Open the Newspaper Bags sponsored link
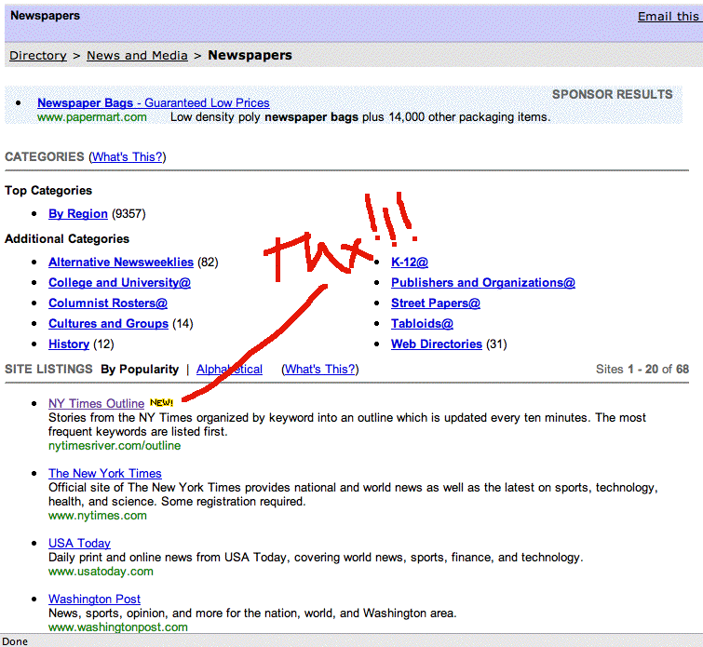Image resolution: width=703 pixels, height=647 pixels. [x=153, y=103]
